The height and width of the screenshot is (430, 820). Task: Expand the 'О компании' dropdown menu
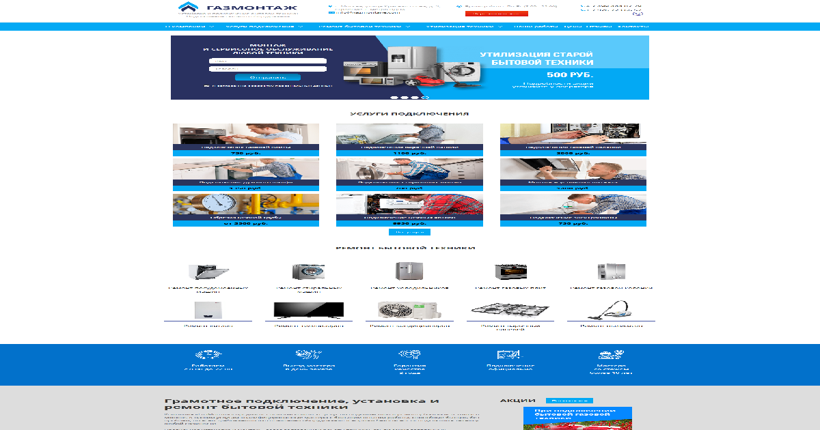[x=191, y=26]
